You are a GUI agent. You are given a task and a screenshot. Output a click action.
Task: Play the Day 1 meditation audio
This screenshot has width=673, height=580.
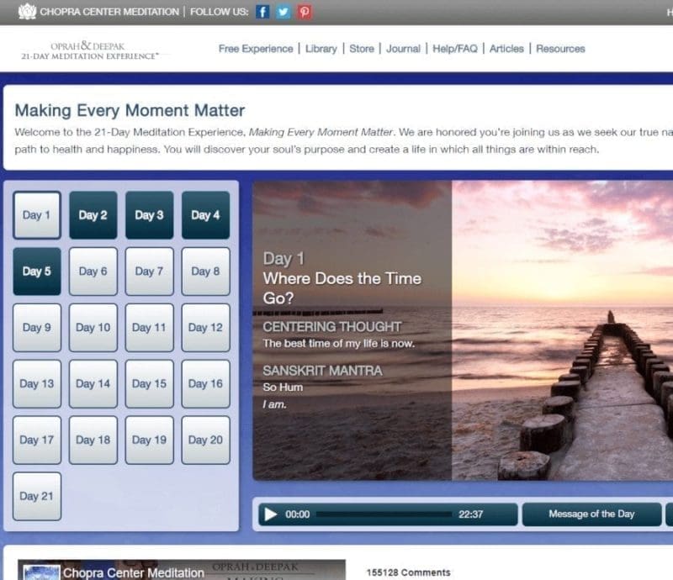tap(270, 514)
